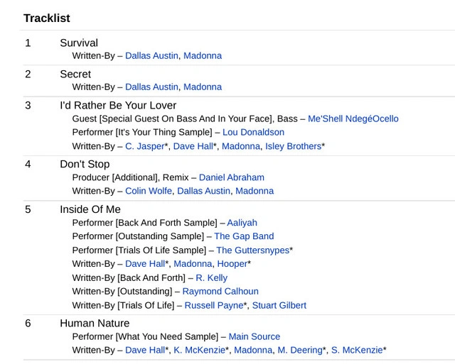Open The Guttersnypes link
Viewport: 455px width, 364px height.
coord(252,250)
